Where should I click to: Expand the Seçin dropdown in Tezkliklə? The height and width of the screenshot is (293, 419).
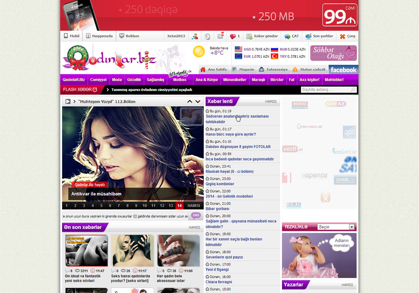(x=352, y=227)
